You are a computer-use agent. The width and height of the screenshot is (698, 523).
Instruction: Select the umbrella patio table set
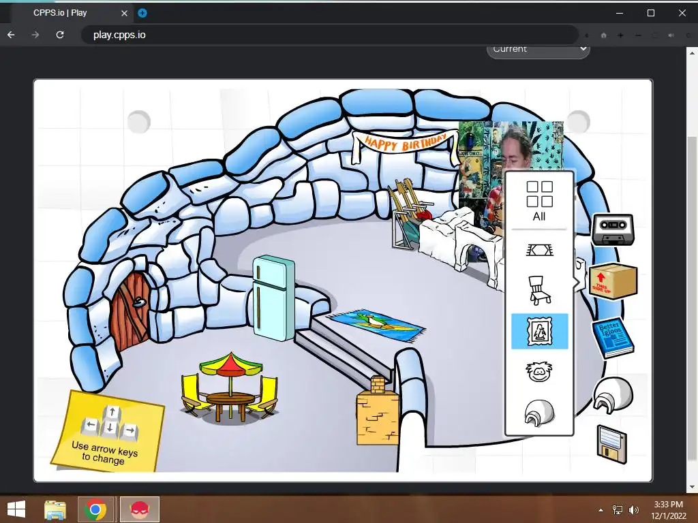point(230,388)
